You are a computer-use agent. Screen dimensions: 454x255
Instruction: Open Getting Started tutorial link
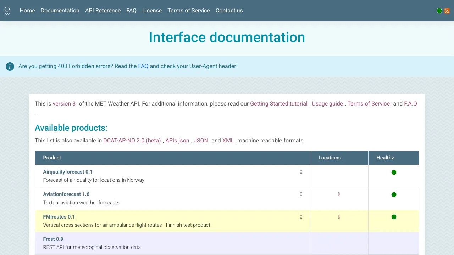click(x=279, y=104)
